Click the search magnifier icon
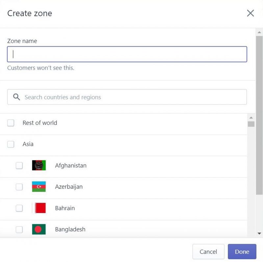The image size is (263, 262). coord(16,97)
